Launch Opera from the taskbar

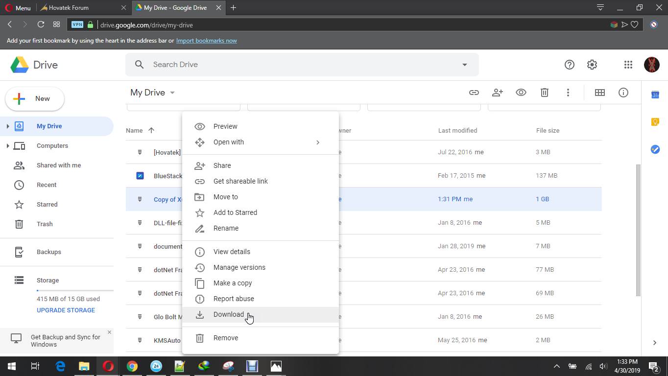pos(108,366)
